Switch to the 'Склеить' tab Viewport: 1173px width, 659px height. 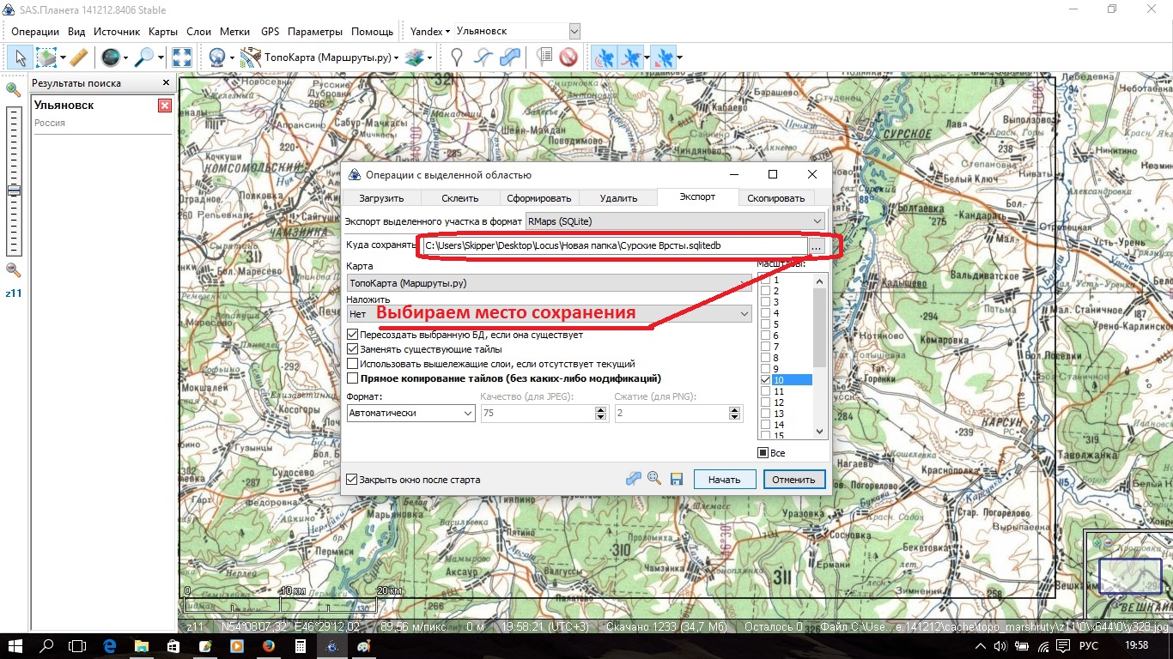[460, 198]
